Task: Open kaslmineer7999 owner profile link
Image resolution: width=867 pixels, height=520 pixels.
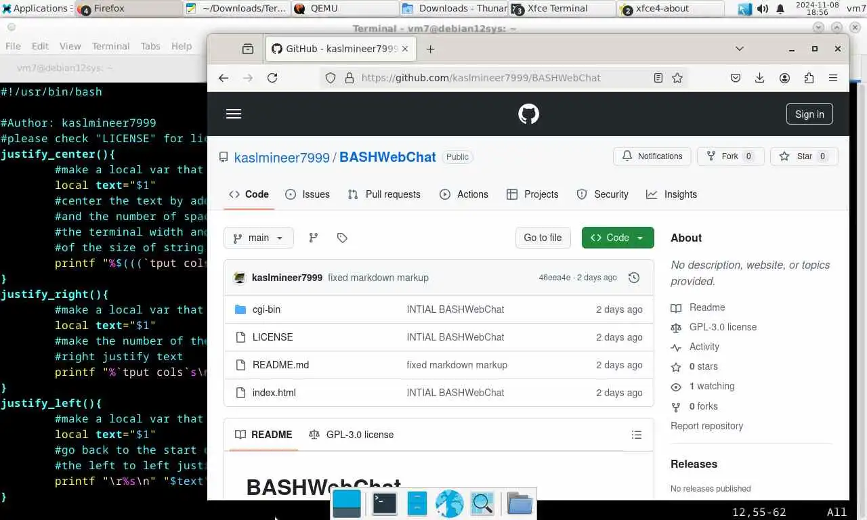Action: (282, 157)
